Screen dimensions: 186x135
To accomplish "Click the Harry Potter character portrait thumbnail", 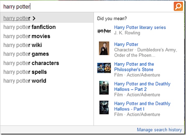I will [x=104, y=48].
